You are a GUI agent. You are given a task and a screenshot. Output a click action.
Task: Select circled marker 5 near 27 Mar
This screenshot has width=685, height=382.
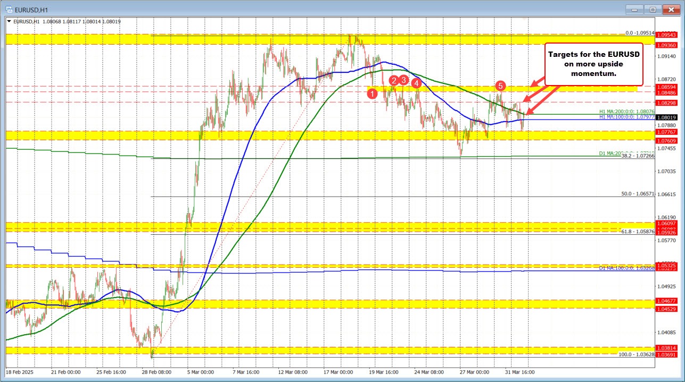point(501,86)
